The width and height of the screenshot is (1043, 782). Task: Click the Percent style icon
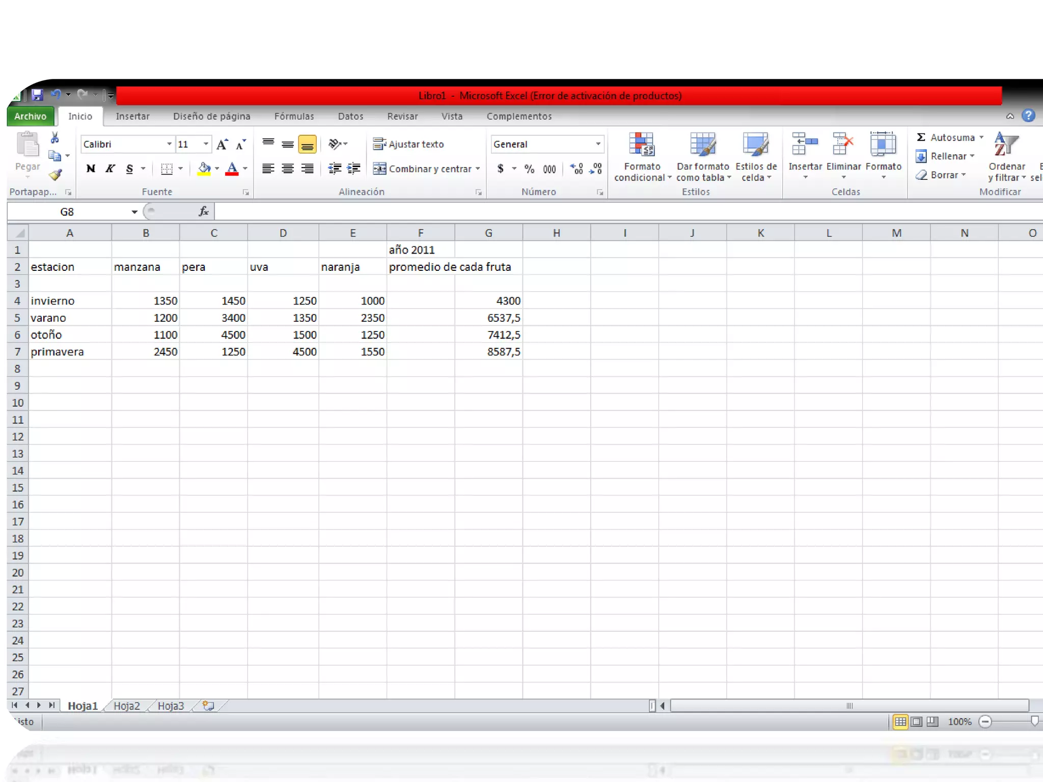[530, 169]
